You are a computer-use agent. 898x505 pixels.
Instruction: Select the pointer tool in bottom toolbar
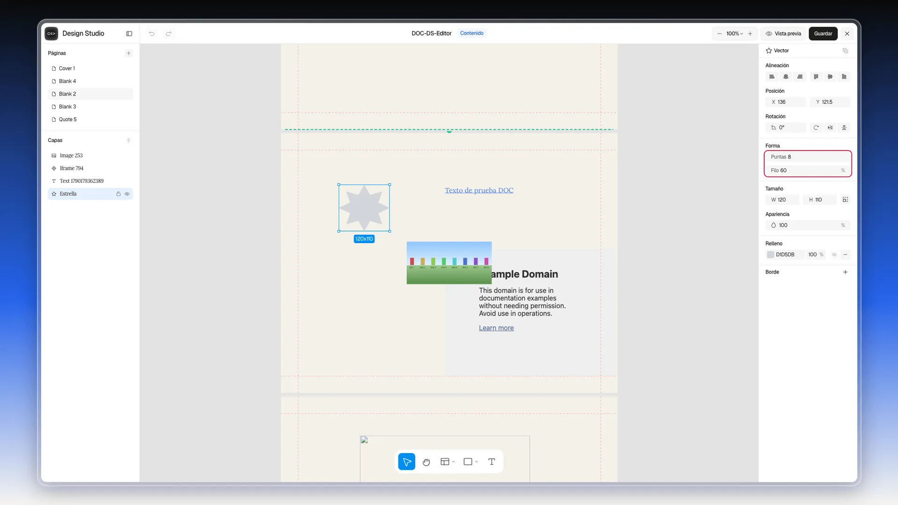pyautogui.click(x=407, y=462)
